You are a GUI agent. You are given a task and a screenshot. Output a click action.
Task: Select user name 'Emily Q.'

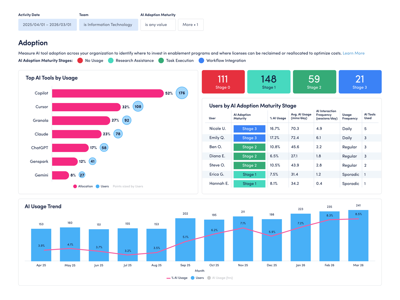[x=217, y=138]
